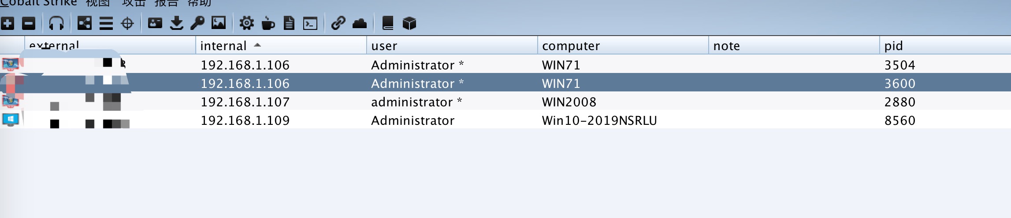View downloaded files with download arrow icon

(x=176, y=23)
